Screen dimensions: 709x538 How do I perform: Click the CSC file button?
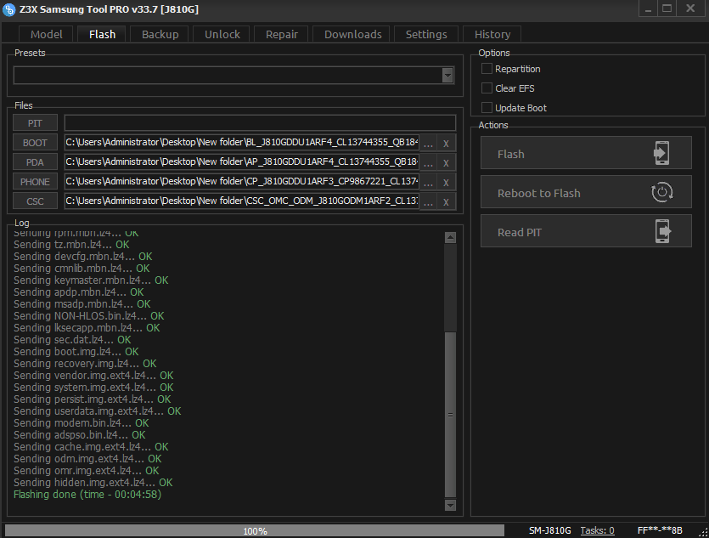[x=36, y=201]
